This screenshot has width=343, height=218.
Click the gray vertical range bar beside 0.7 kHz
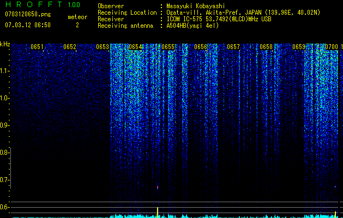(x=10, y=168)
